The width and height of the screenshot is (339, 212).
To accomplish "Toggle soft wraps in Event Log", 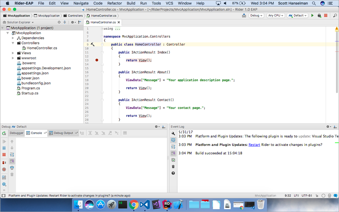I will pyautogui.click(x=173, y=147).
